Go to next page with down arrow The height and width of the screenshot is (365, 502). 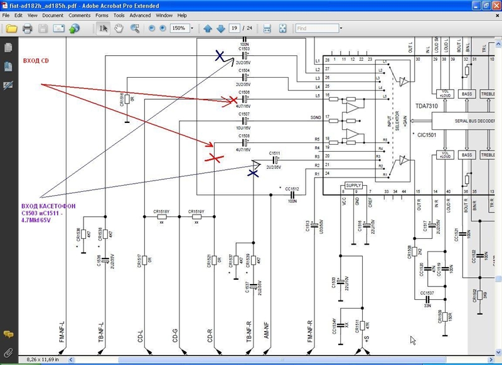coord(221,28)
